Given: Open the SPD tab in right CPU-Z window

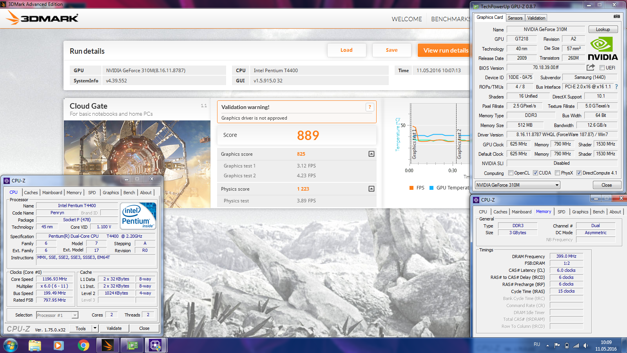Looking at the screenshot, I should (562, 212).
